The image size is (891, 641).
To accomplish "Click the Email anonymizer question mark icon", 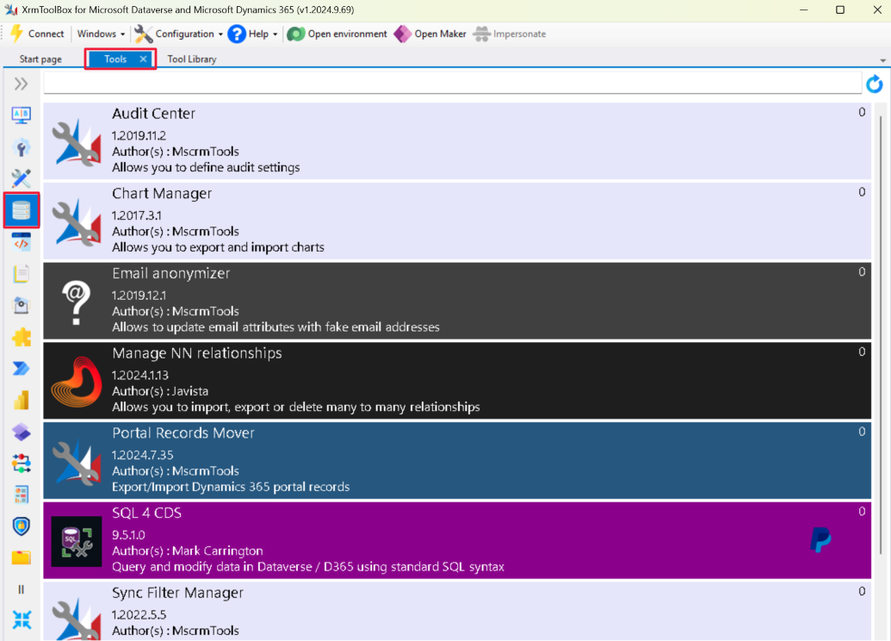I will pos(76,302).
